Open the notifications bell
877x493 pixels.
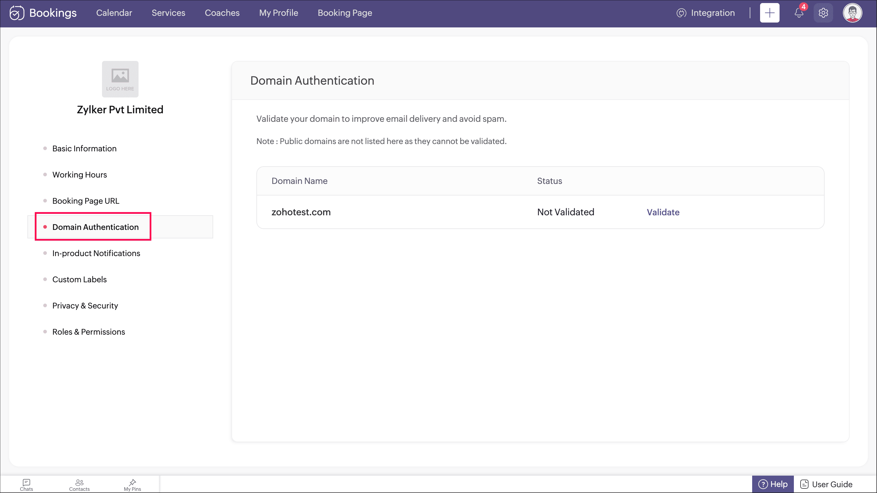click(x=799, y=13)
